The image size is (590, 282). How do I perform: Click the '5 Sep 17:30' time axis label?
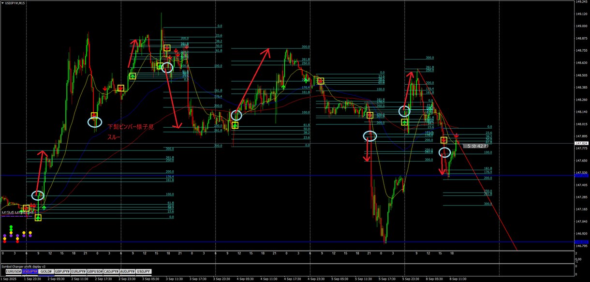[x=386, y=279]
